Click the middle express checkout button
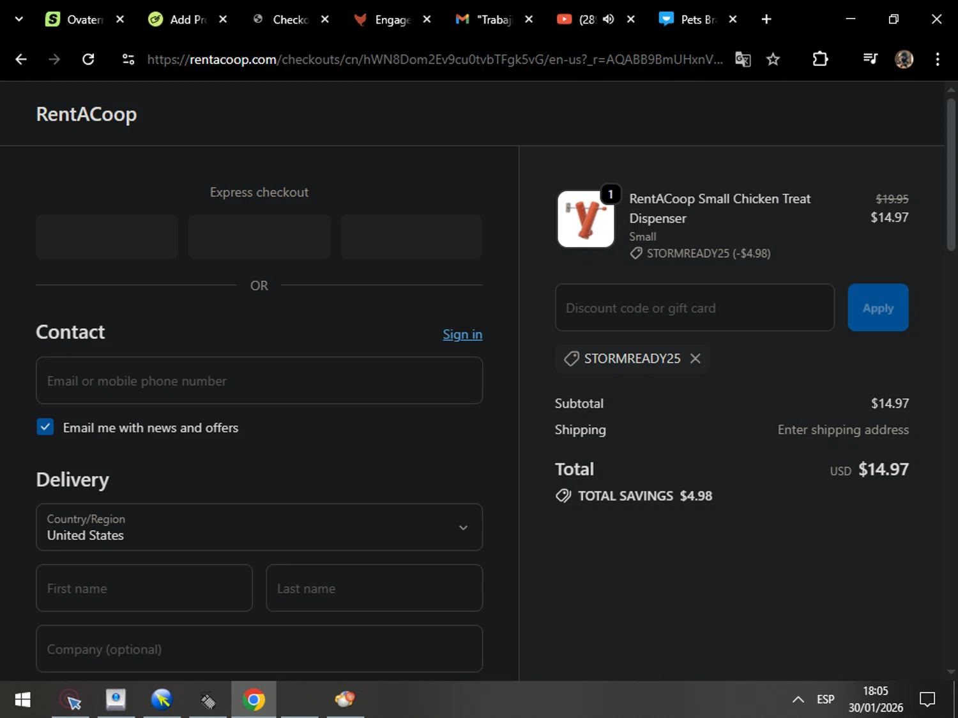 259,237
